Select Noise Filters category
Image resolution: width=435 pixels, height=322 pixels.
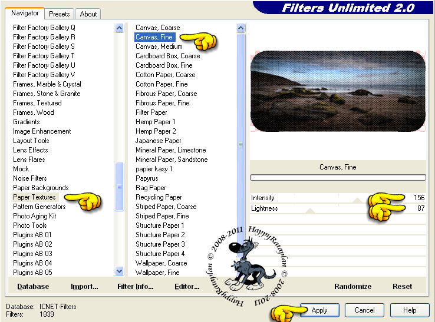tap(30, 178)
